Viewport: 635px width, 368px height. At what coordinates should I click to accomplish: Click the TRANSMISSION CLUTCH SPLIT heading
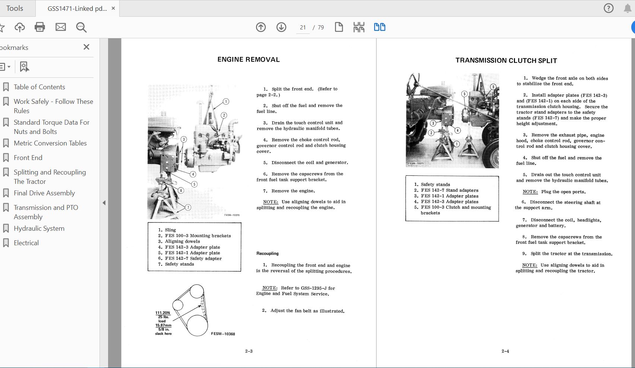pos(506,61)
